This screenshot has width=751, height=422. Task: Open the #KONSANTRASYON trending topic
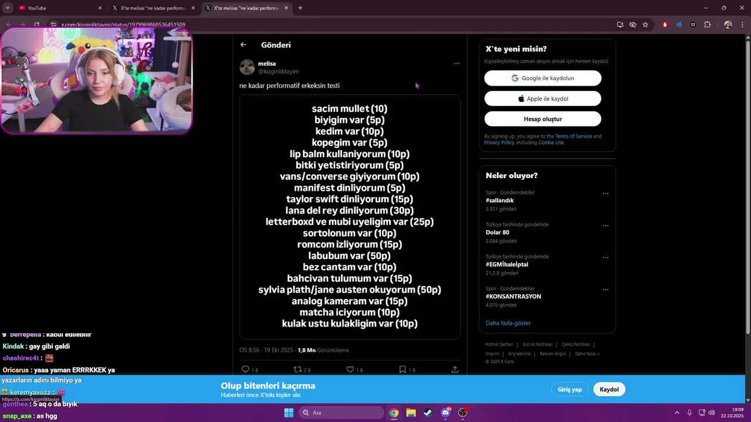pyautogui.click(x=513, y=296)
